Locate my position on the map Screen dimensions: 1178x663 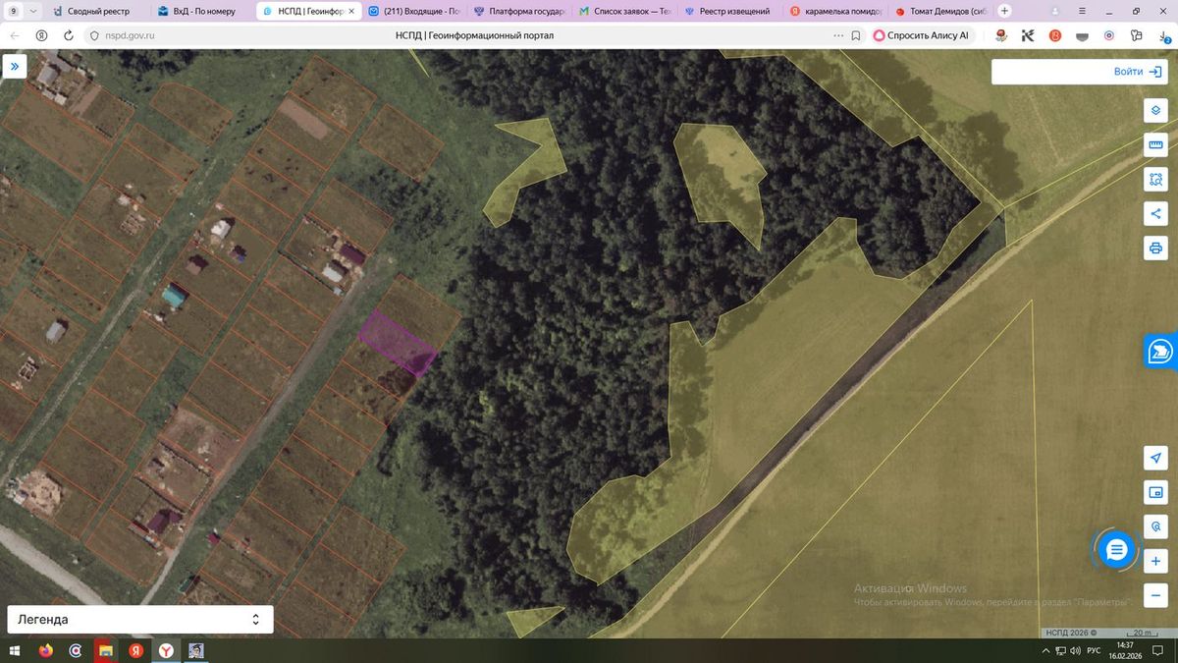pyautogui.click(x=1155, y=458)
